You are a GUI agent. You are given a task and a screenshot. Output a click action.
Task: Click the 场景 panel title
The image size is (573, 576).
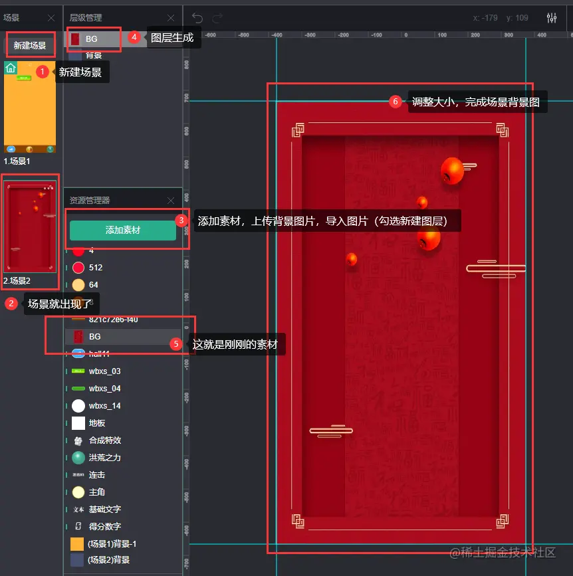tap(11, 18)
